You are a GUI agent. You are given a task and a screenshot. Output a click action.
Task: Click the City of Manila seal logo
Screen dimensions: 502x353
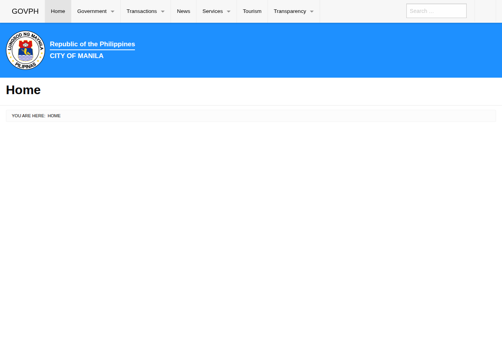25,50
